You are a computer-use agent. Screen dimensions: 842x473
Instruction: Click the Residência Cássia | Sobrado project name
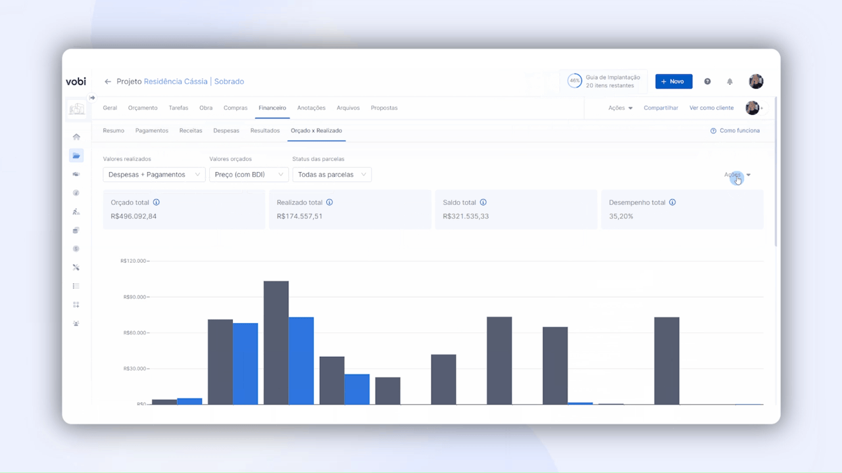point(194,81)
